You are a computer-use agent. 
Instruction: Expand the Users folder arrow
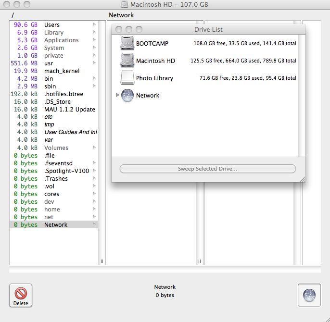click(94, 25)
